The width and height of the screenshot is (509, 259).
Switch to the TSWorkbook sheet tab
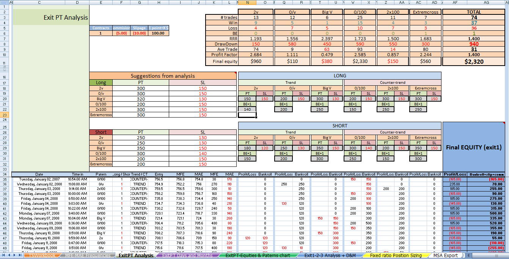coord(42,256)
